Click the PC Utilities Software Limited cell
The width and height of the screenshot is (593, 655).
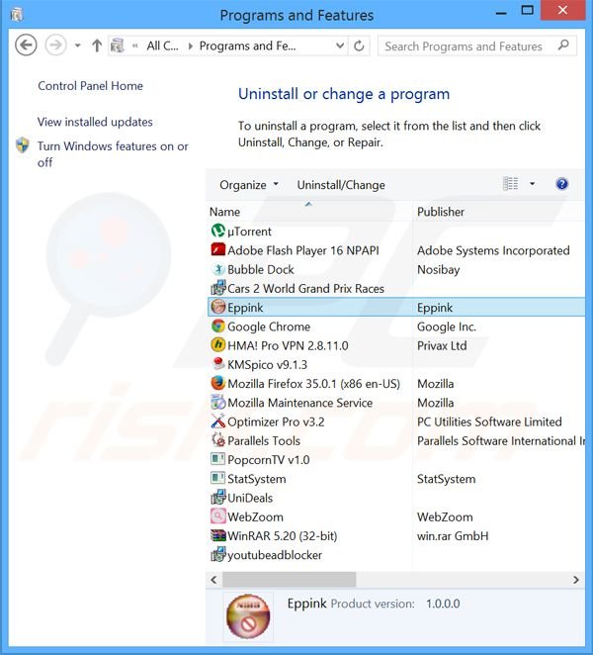(x=489, y=421)
